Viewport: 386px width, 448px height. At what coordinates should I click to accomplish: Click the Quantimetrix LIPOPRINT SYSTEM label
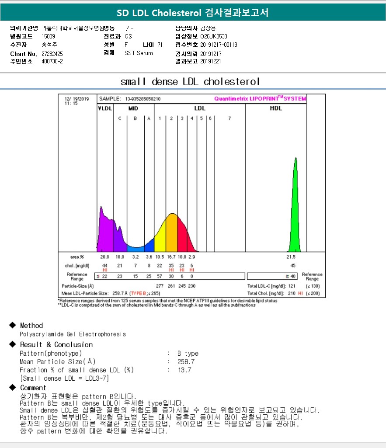pyautogui.click(x=260, y=99)
